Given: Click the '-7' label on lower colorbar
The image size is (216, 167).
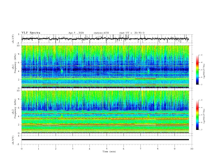Looking at the screenshot, I should [x=201, y=130].
